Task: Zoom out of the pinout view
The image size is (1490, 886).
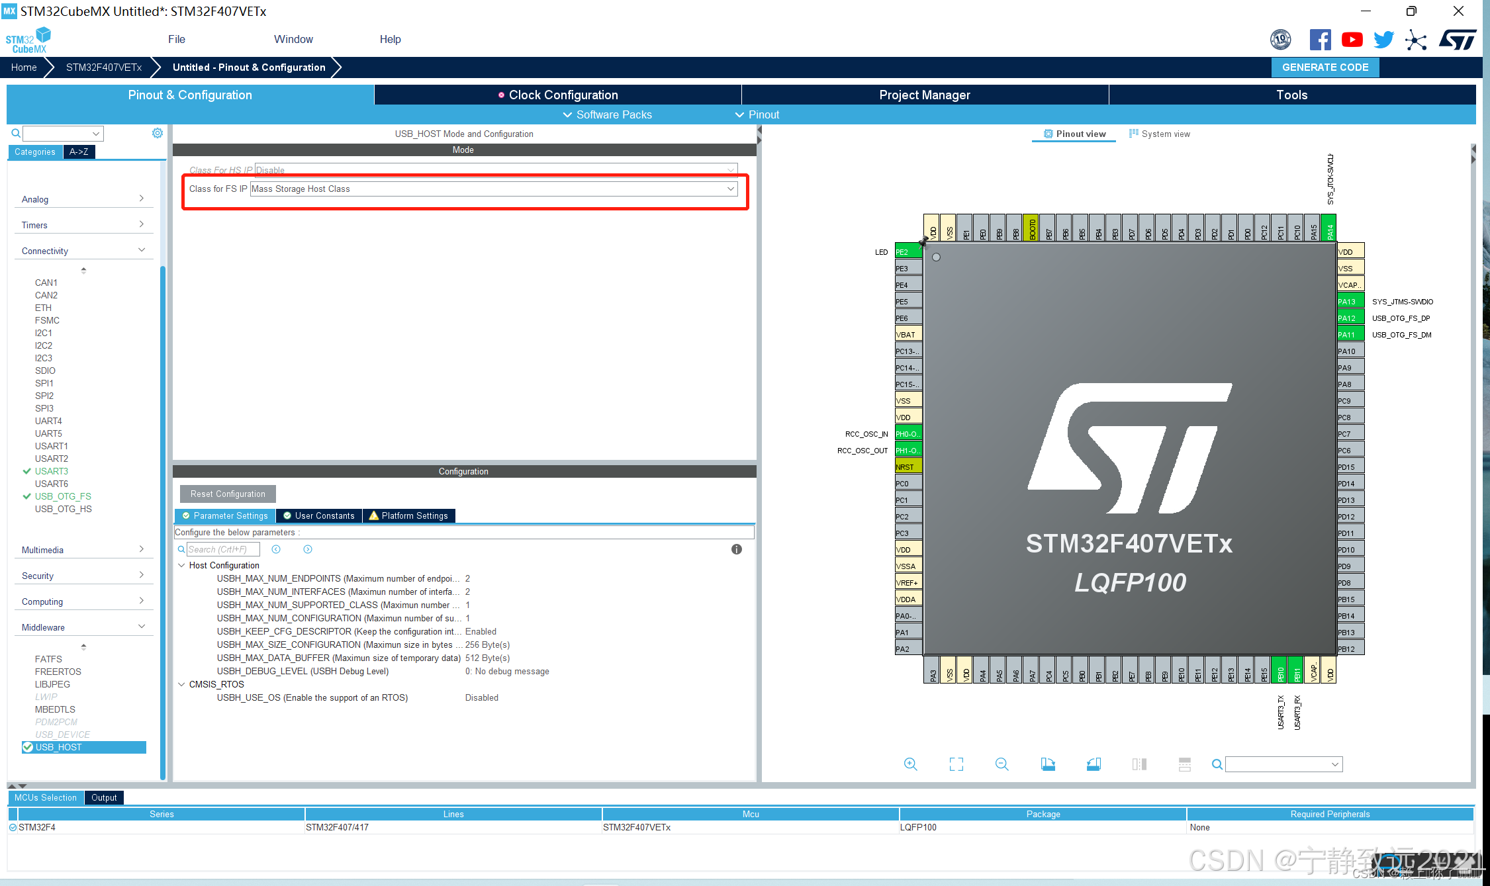Action: (1002, 764)
